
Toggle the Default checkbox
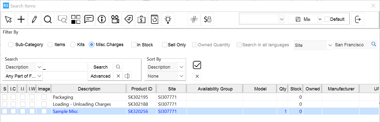click(x=327, y=19)
